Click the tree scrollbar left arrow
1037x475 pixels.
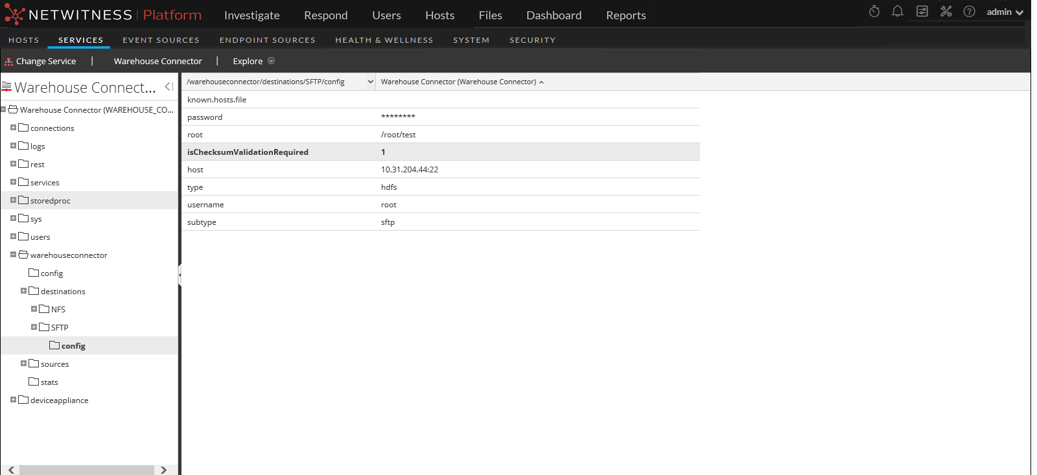[11, 470]
